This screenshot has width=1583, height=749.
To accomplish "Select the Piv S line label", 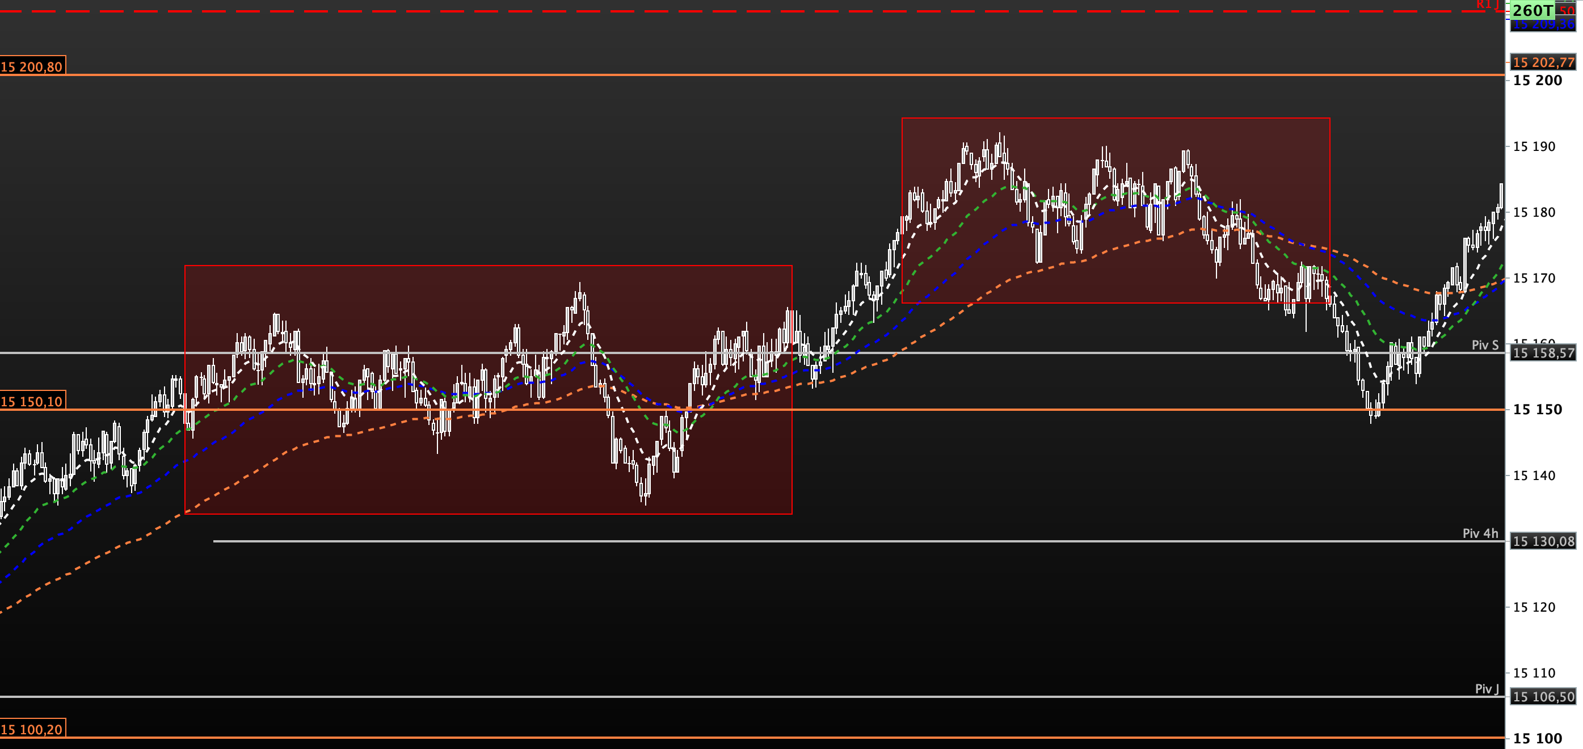I will (x=1485, y=344).
